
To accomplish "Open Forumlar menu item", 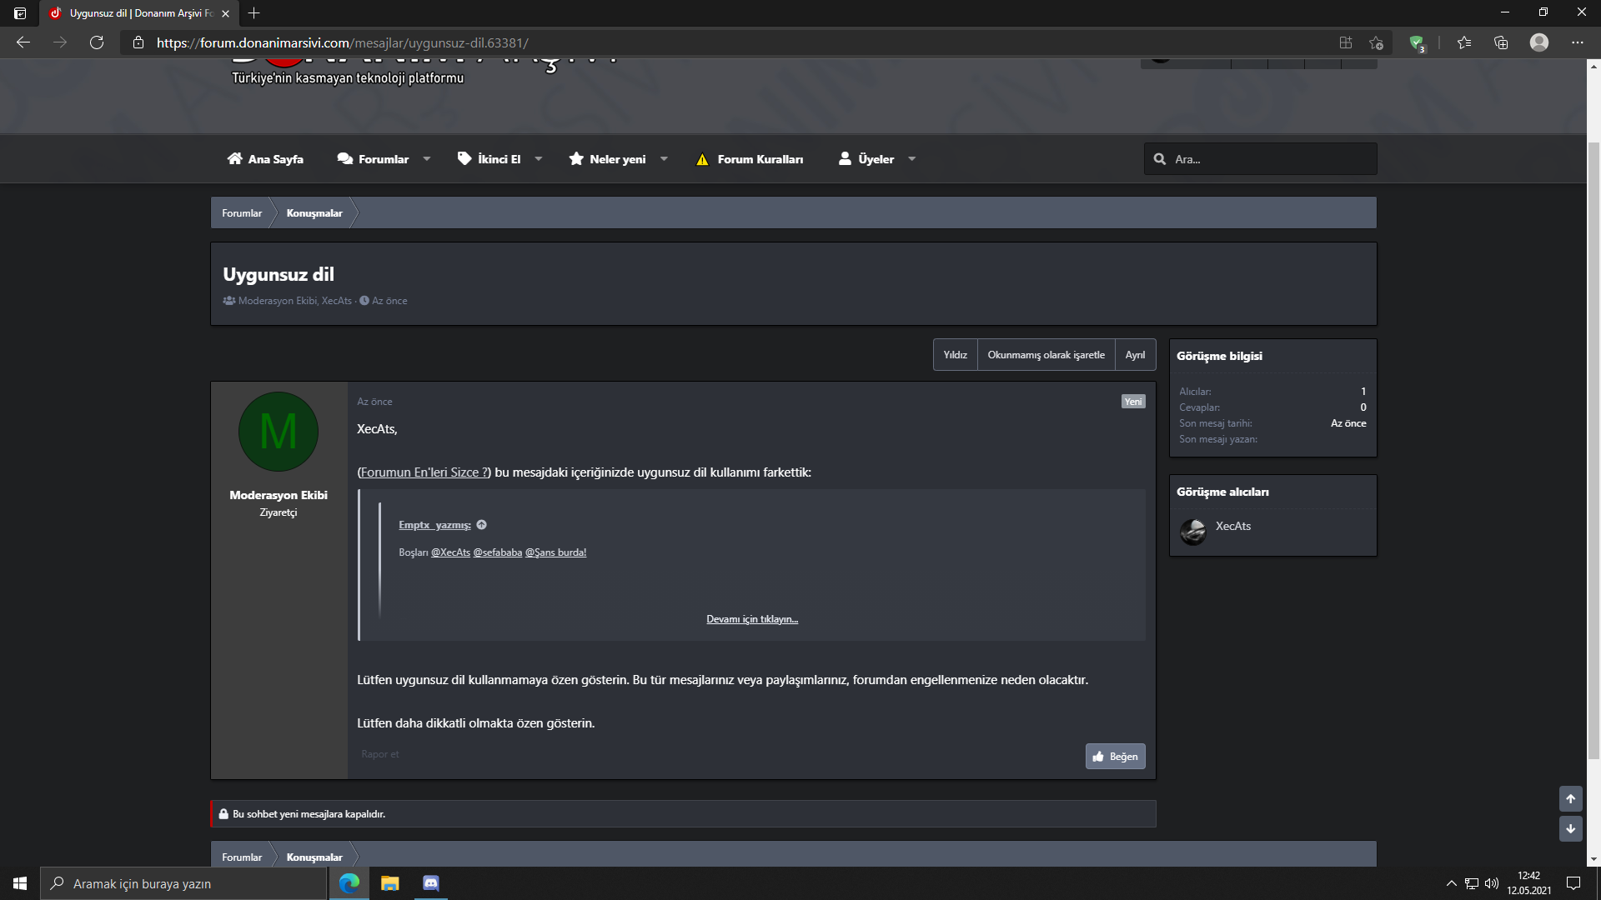I will [373, 159].
